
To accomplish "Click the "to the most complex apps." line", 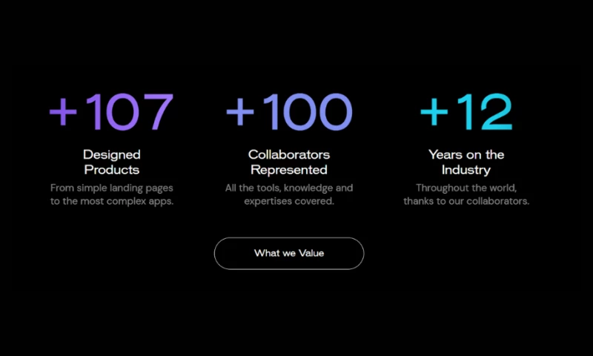I will click(x=112, y=201).
